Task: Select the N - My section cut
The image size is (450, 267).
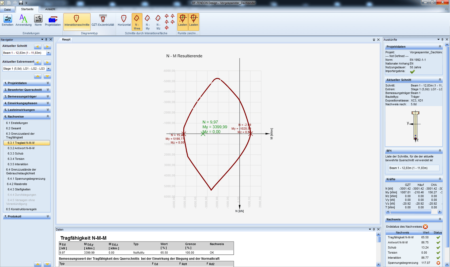Action: 148,22
